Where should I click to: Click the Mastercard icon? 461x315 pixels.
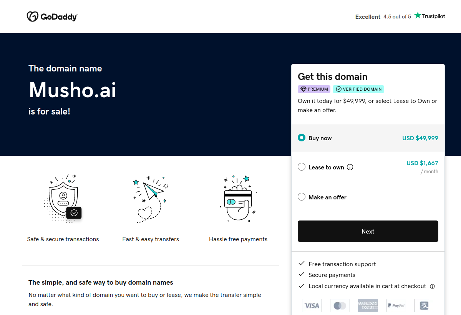coord(340,306)
